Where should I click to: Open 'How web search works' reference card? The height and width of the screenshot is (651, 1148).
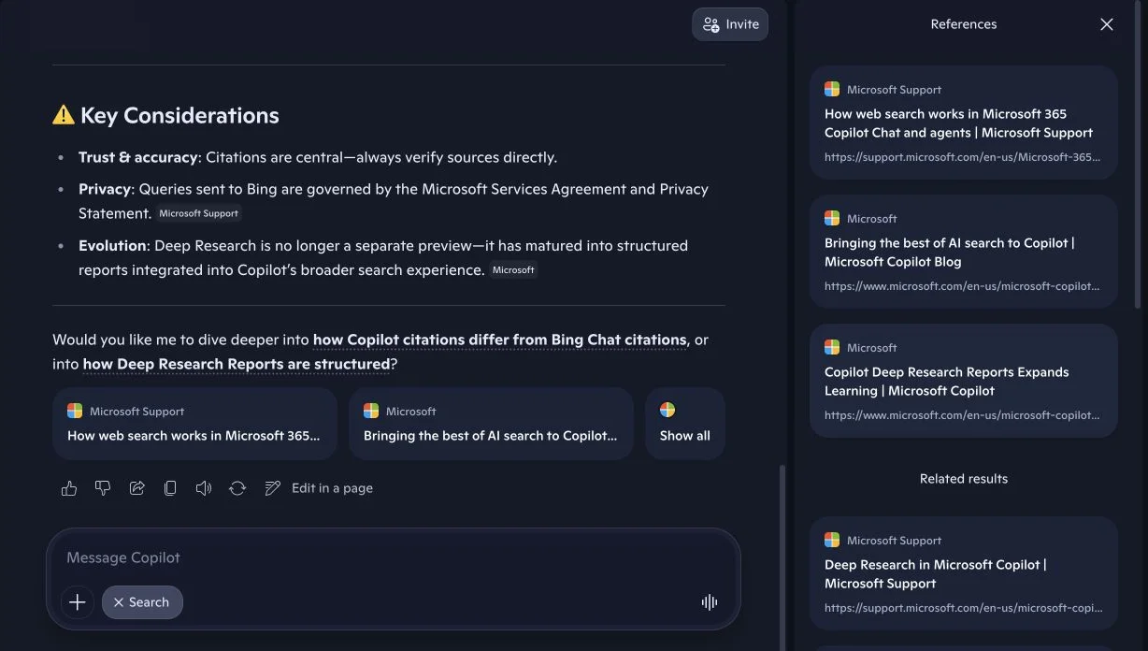964,123
